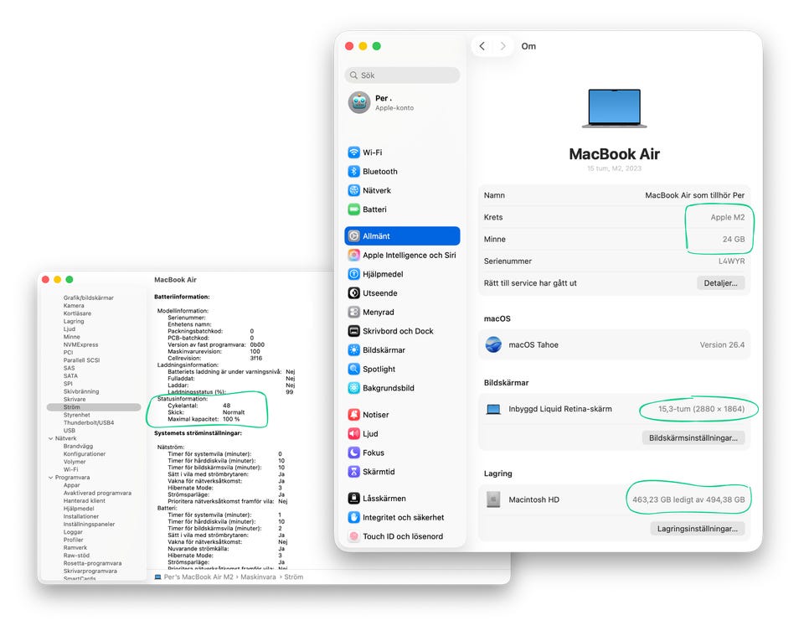Go forward with the right chevron
804x631 pixels.
[x=503, y=46]
